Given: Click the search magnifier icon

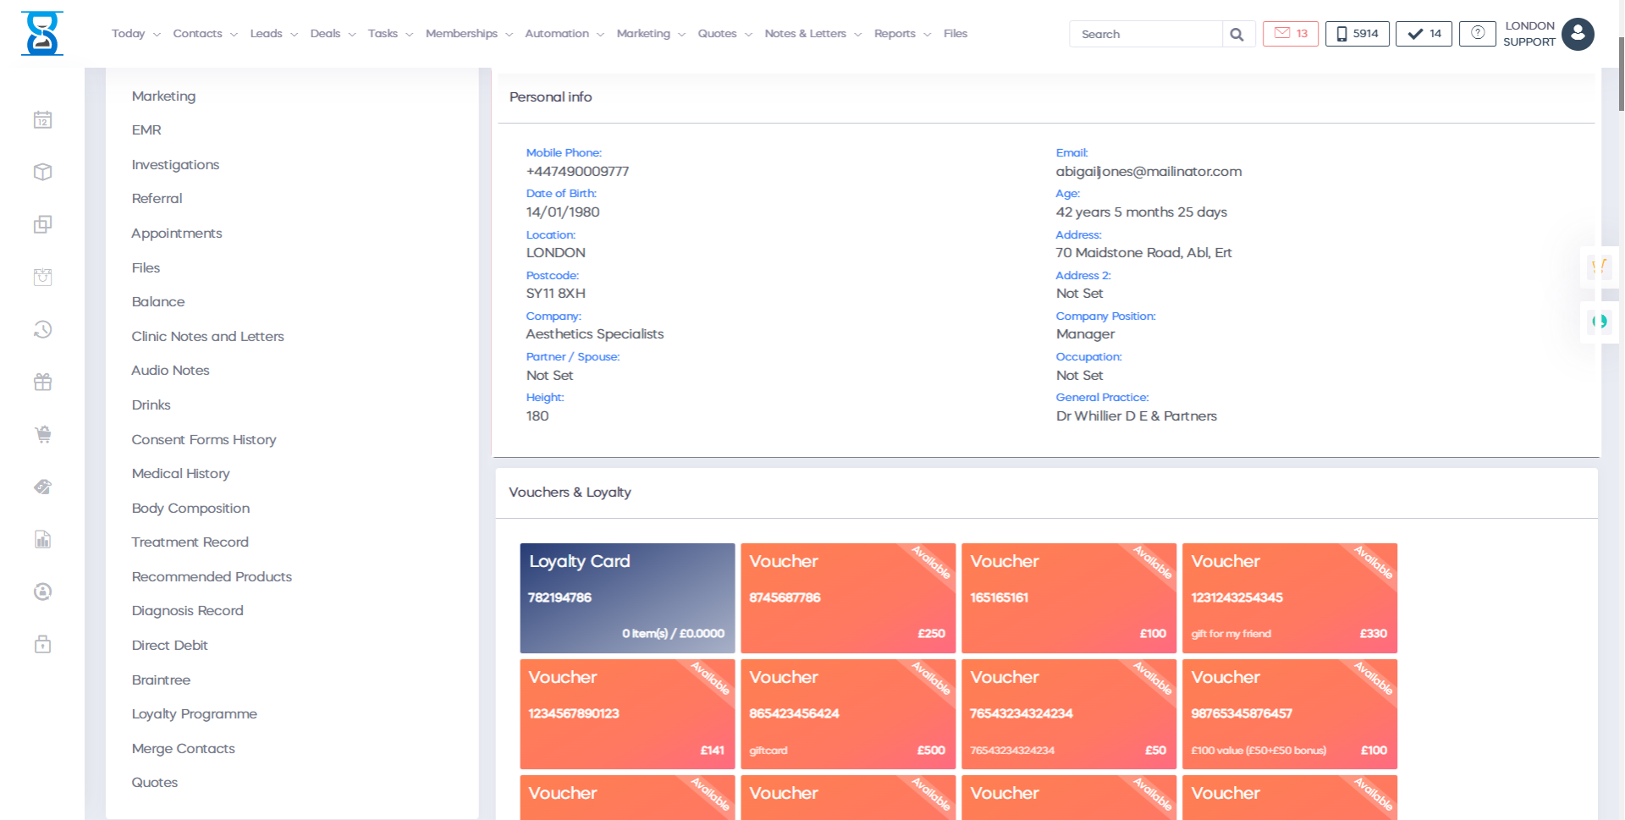Looking at the screenshot, I should coord(1237,35).
